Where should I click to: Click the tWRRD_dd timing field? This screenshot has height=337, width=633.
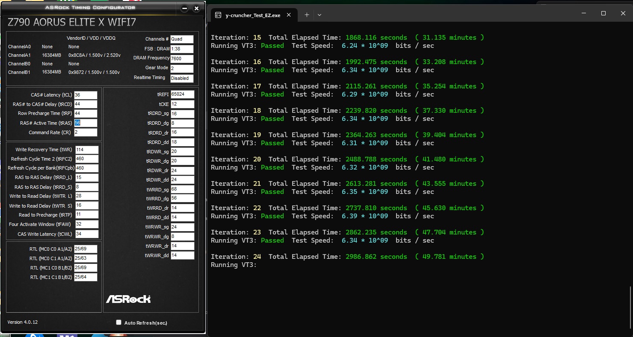click(182, 217)
